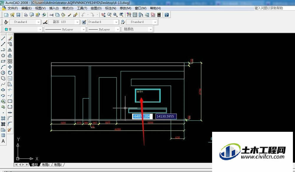Click the Plot printer icon
Image resolution: width=295 pixels, height=172 pixels.
point(26,15)
